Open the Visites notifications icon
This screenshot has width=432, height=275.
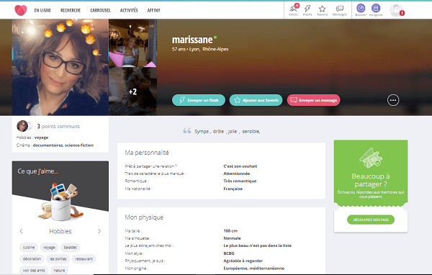[294, 10]
